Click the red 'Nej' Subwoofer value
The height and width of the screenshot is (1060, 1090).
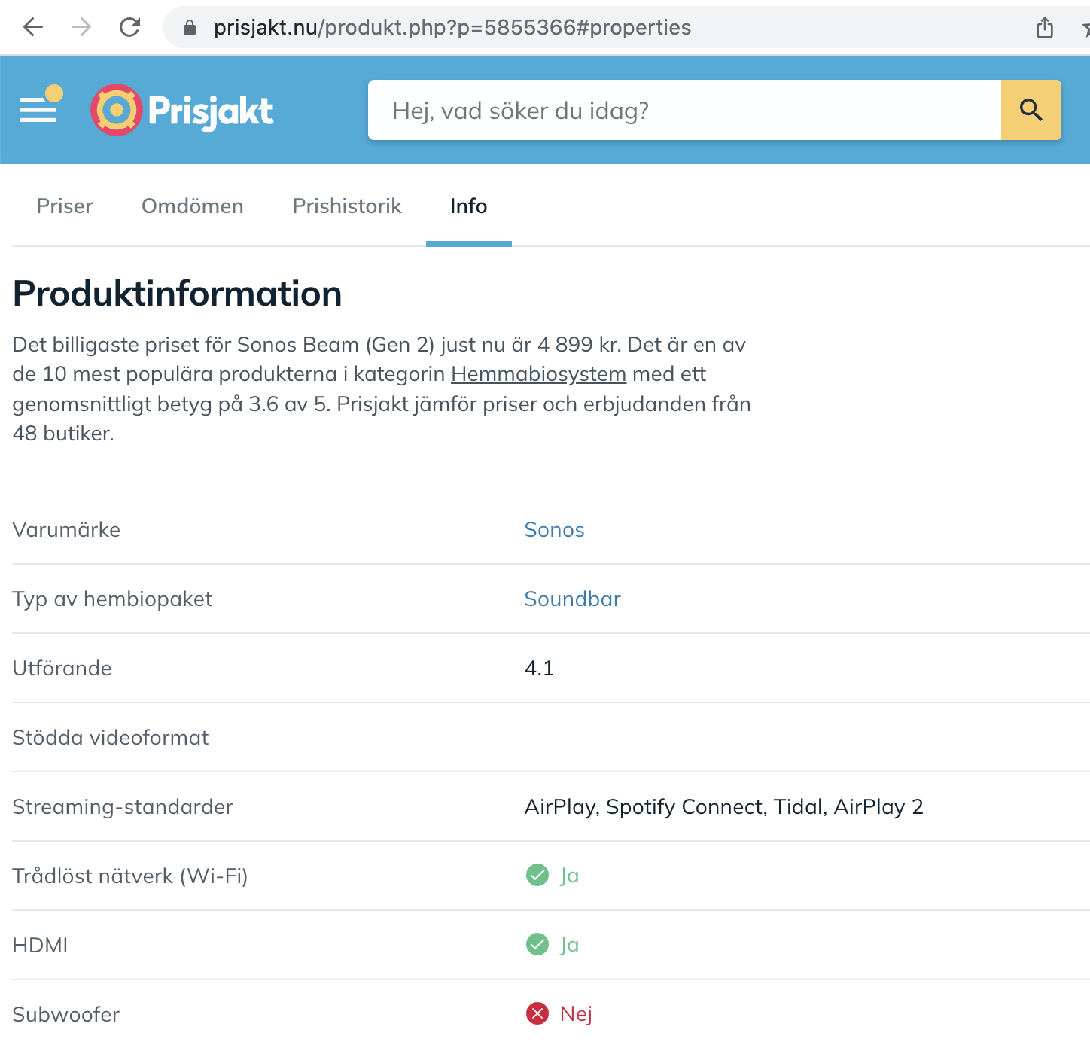(577, 1014)
